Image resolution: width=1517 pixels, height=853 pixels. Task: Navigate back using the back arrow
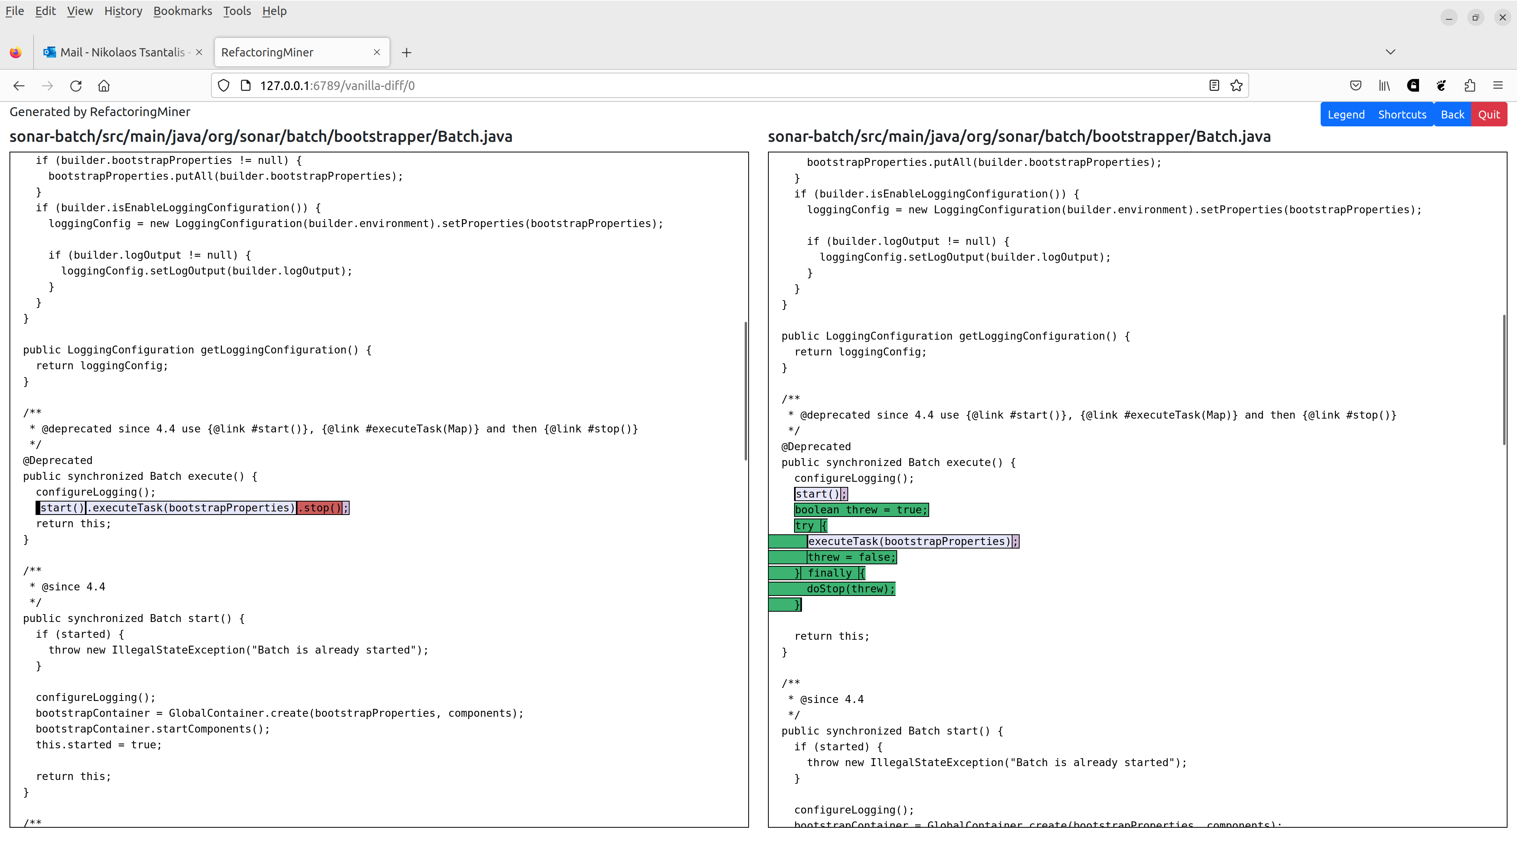19,85
